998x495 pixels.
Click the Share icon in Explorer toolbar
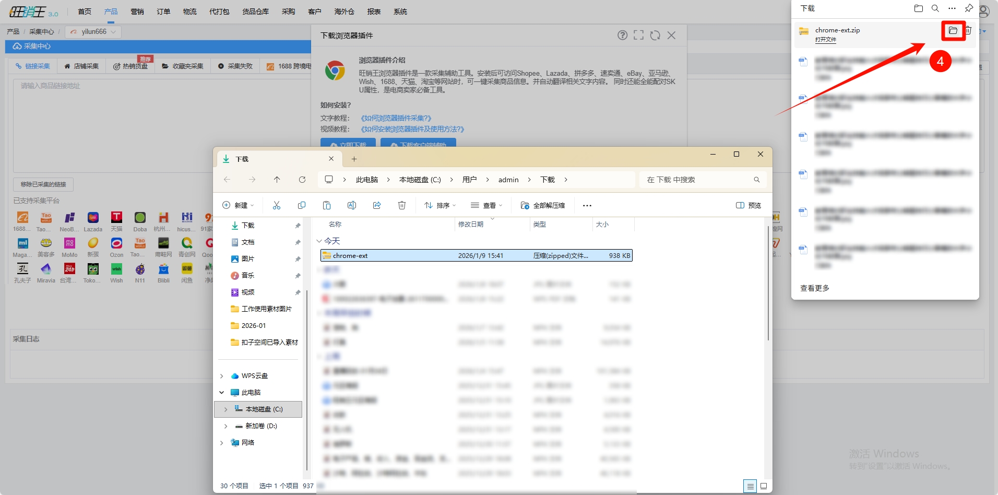click(377, 205)
